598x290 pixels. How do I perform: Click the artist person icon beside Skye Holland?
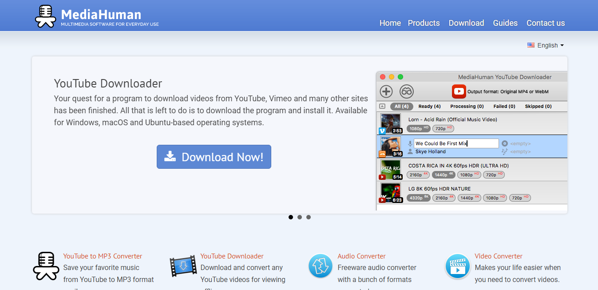coord(410,151)
